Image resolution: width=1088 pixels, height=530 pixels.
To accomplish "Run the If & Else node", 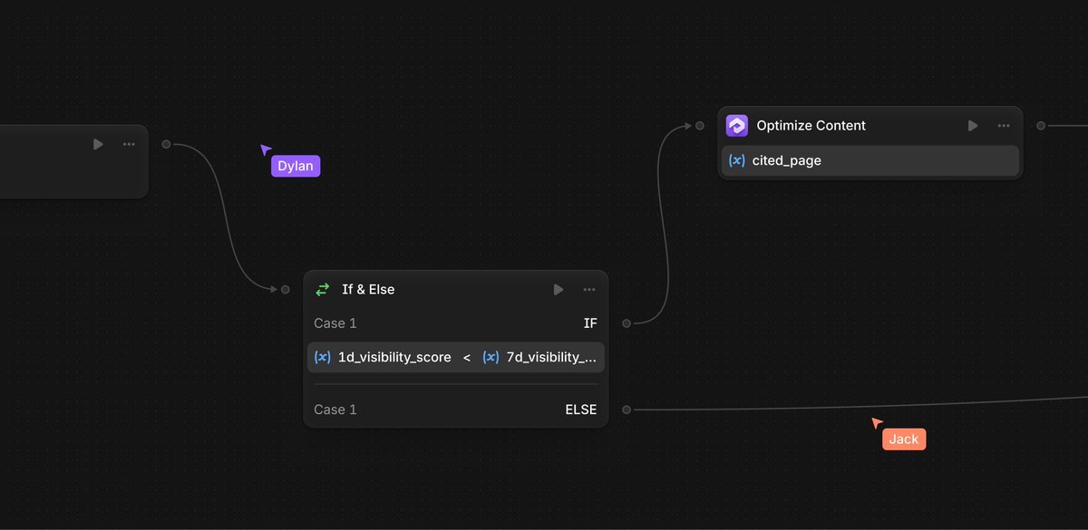I will coord(559,290).
